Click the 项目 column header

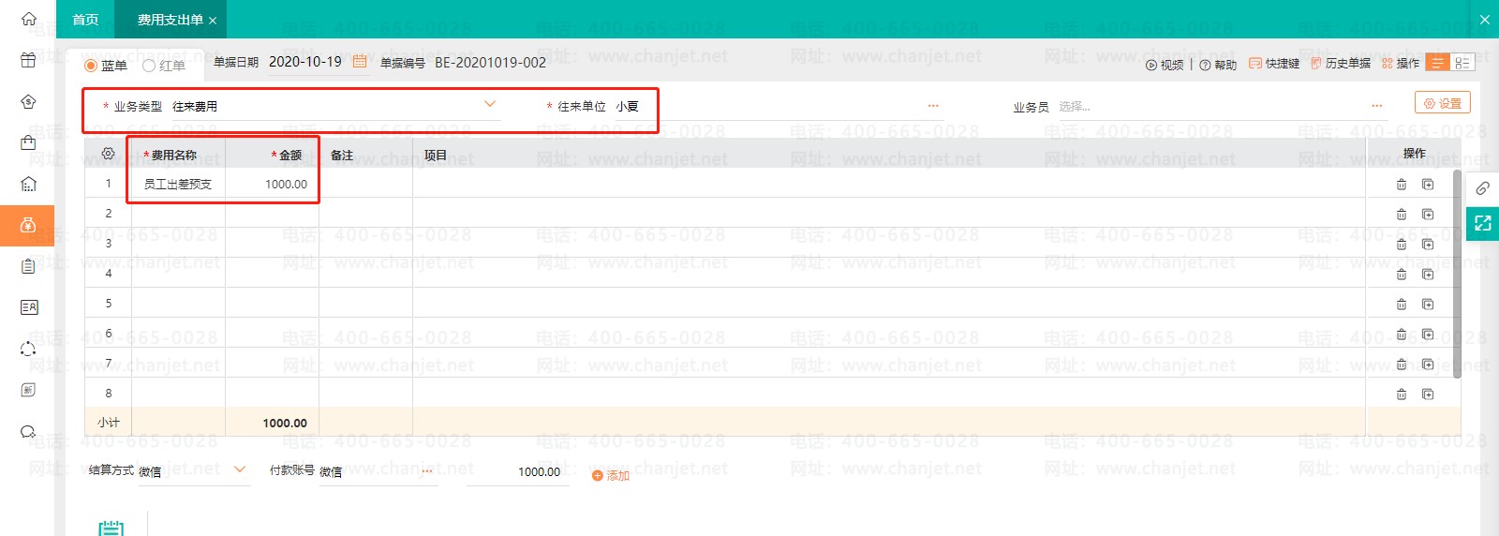888,155
